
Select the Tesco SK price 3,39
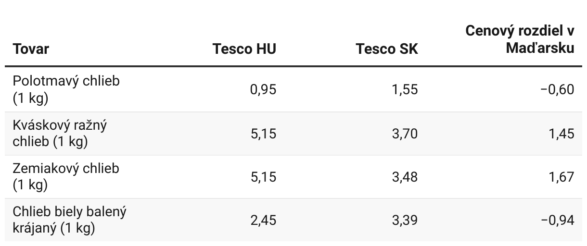tap(405, 220)
